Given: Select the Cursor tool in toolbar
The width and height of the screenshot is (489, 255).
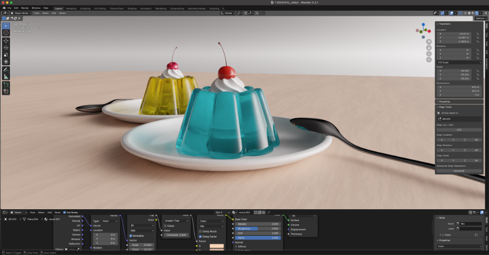Looking at the screenshot, I should click(6, 33).
